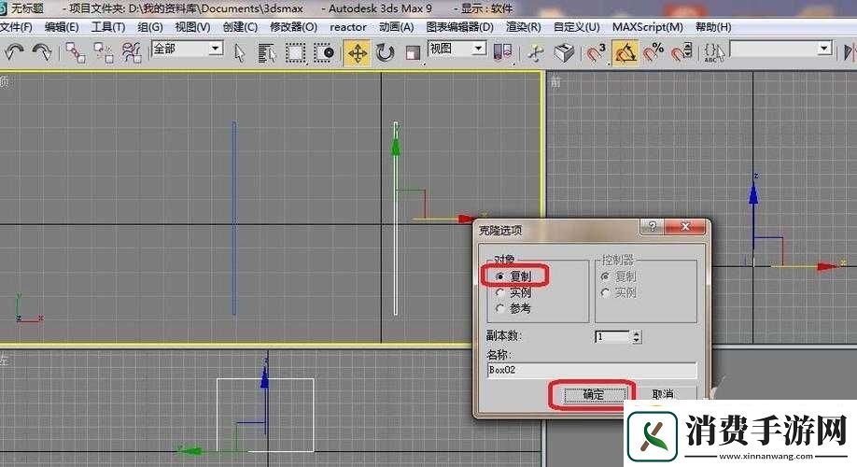
Task: Select the 复制 object radio button
Action: 499,276
